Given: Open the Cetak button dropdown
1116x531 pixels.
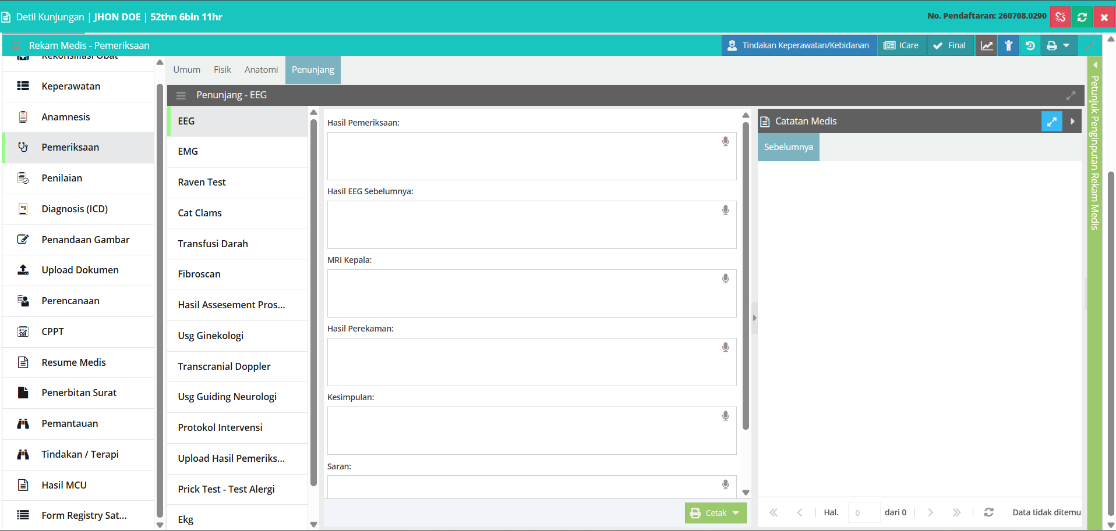Looking at the screenshot, I should (x=736, y=513).
